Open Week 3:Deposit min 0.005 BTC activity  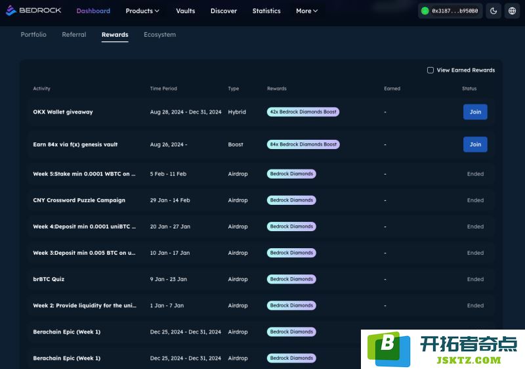[85, 253]
